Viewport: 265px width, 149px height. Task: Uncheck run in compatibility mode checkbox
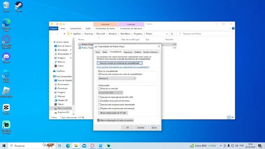[99, 74]
